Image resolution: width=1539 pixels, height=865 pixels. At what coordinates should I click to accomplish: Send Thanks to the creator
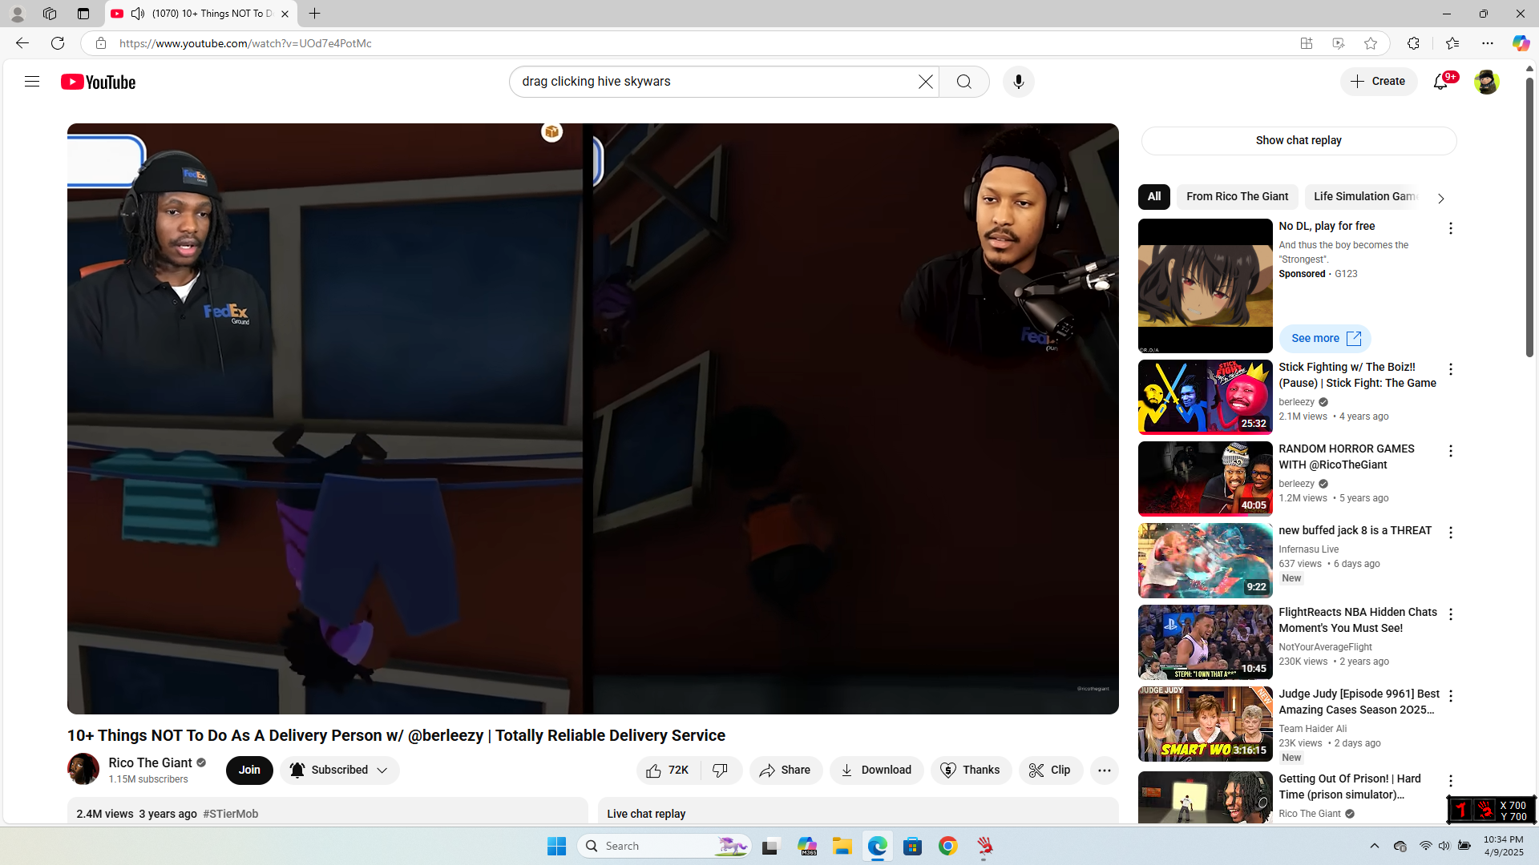coord(971,770)
